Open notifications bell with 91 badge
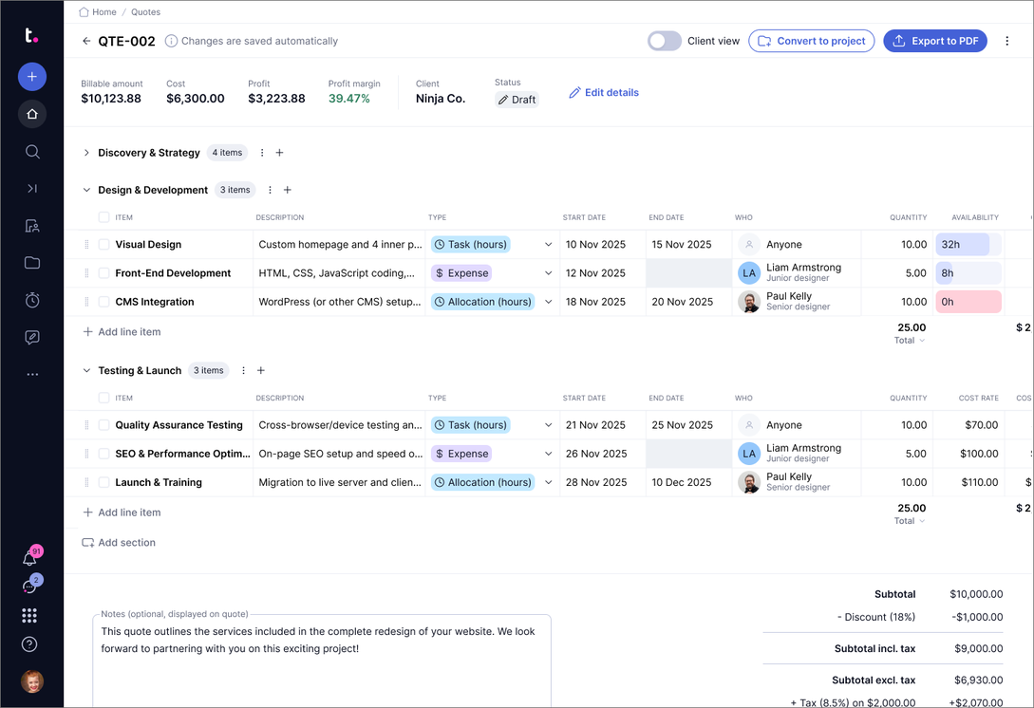Viewport: 1034px width, 708px height. click(30, 559)
